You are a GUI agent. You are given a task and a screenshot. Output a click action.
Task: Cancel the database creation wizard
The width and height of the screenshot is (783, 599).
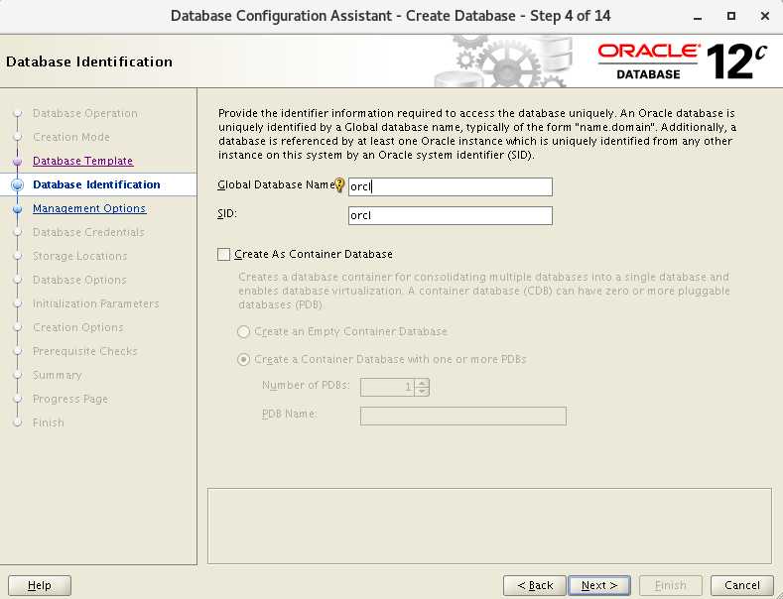742,585
